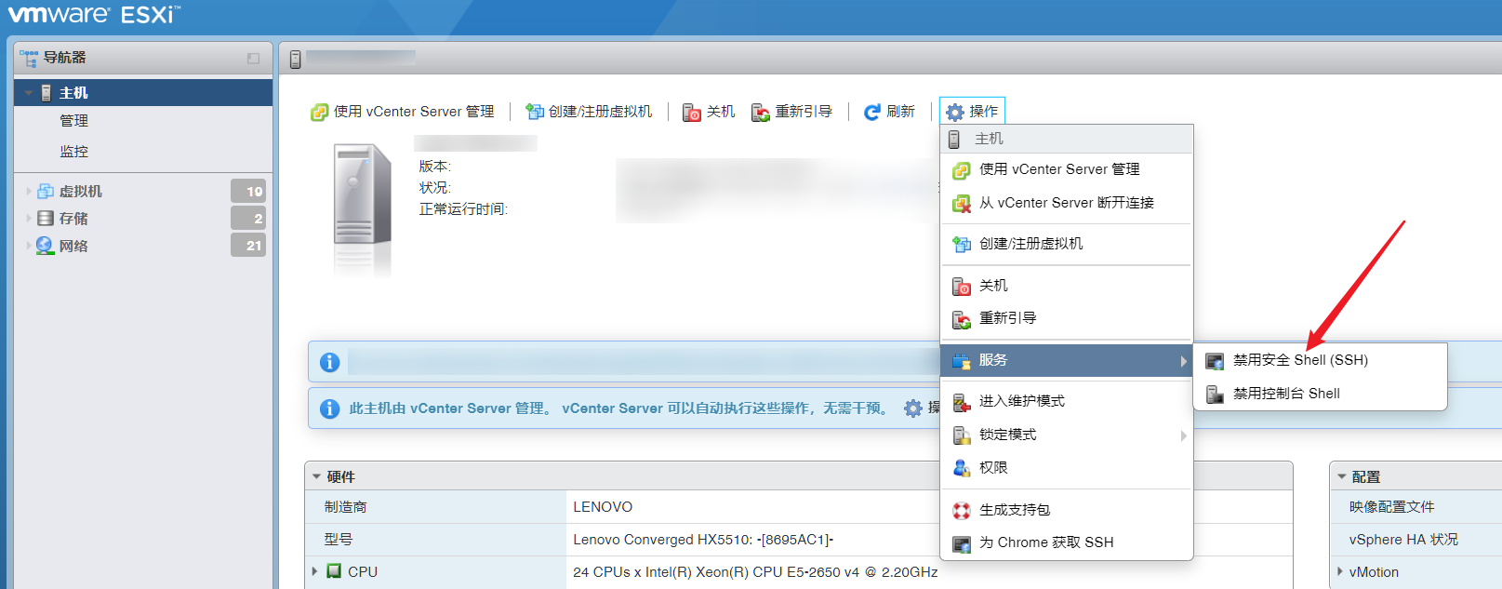Image resolution: width=1502 pixels, height=589 pixels.
Task: Click the storage count badge 2
Action: click(248, 219)
